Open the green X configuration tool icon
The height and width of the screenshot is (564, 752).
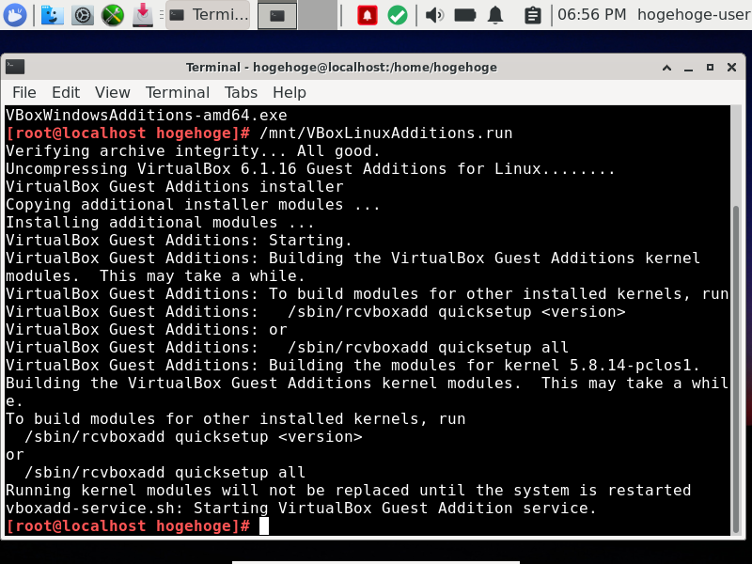tap(113, 15)
